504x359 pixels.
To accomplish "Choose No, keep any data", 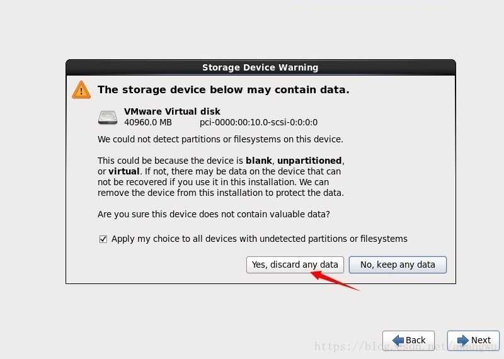I will (398, 265).
